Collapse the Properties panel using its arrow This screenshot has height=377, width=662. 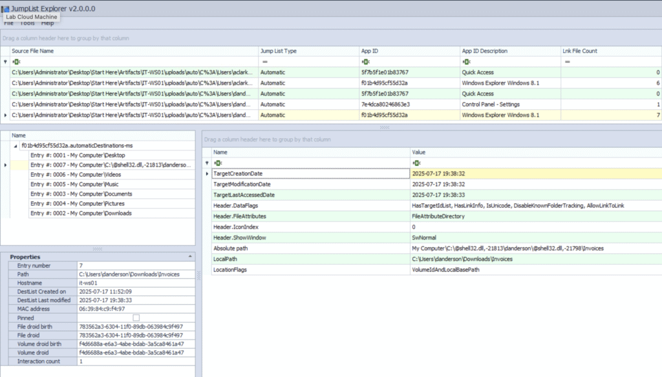(x=190, y=256)
